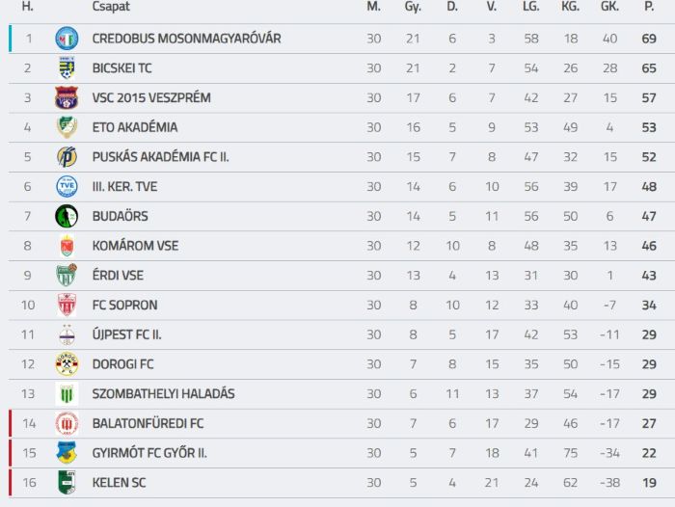Open the FC Sopron team name link
This screenshot has height=507, width=675.
click(x=124, y=306)
